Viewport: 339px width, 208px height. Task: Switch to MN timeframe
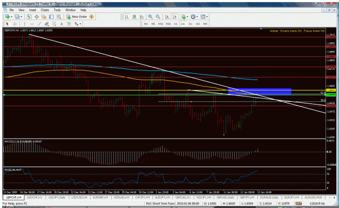pyautogui.click(x=205, y=24)
